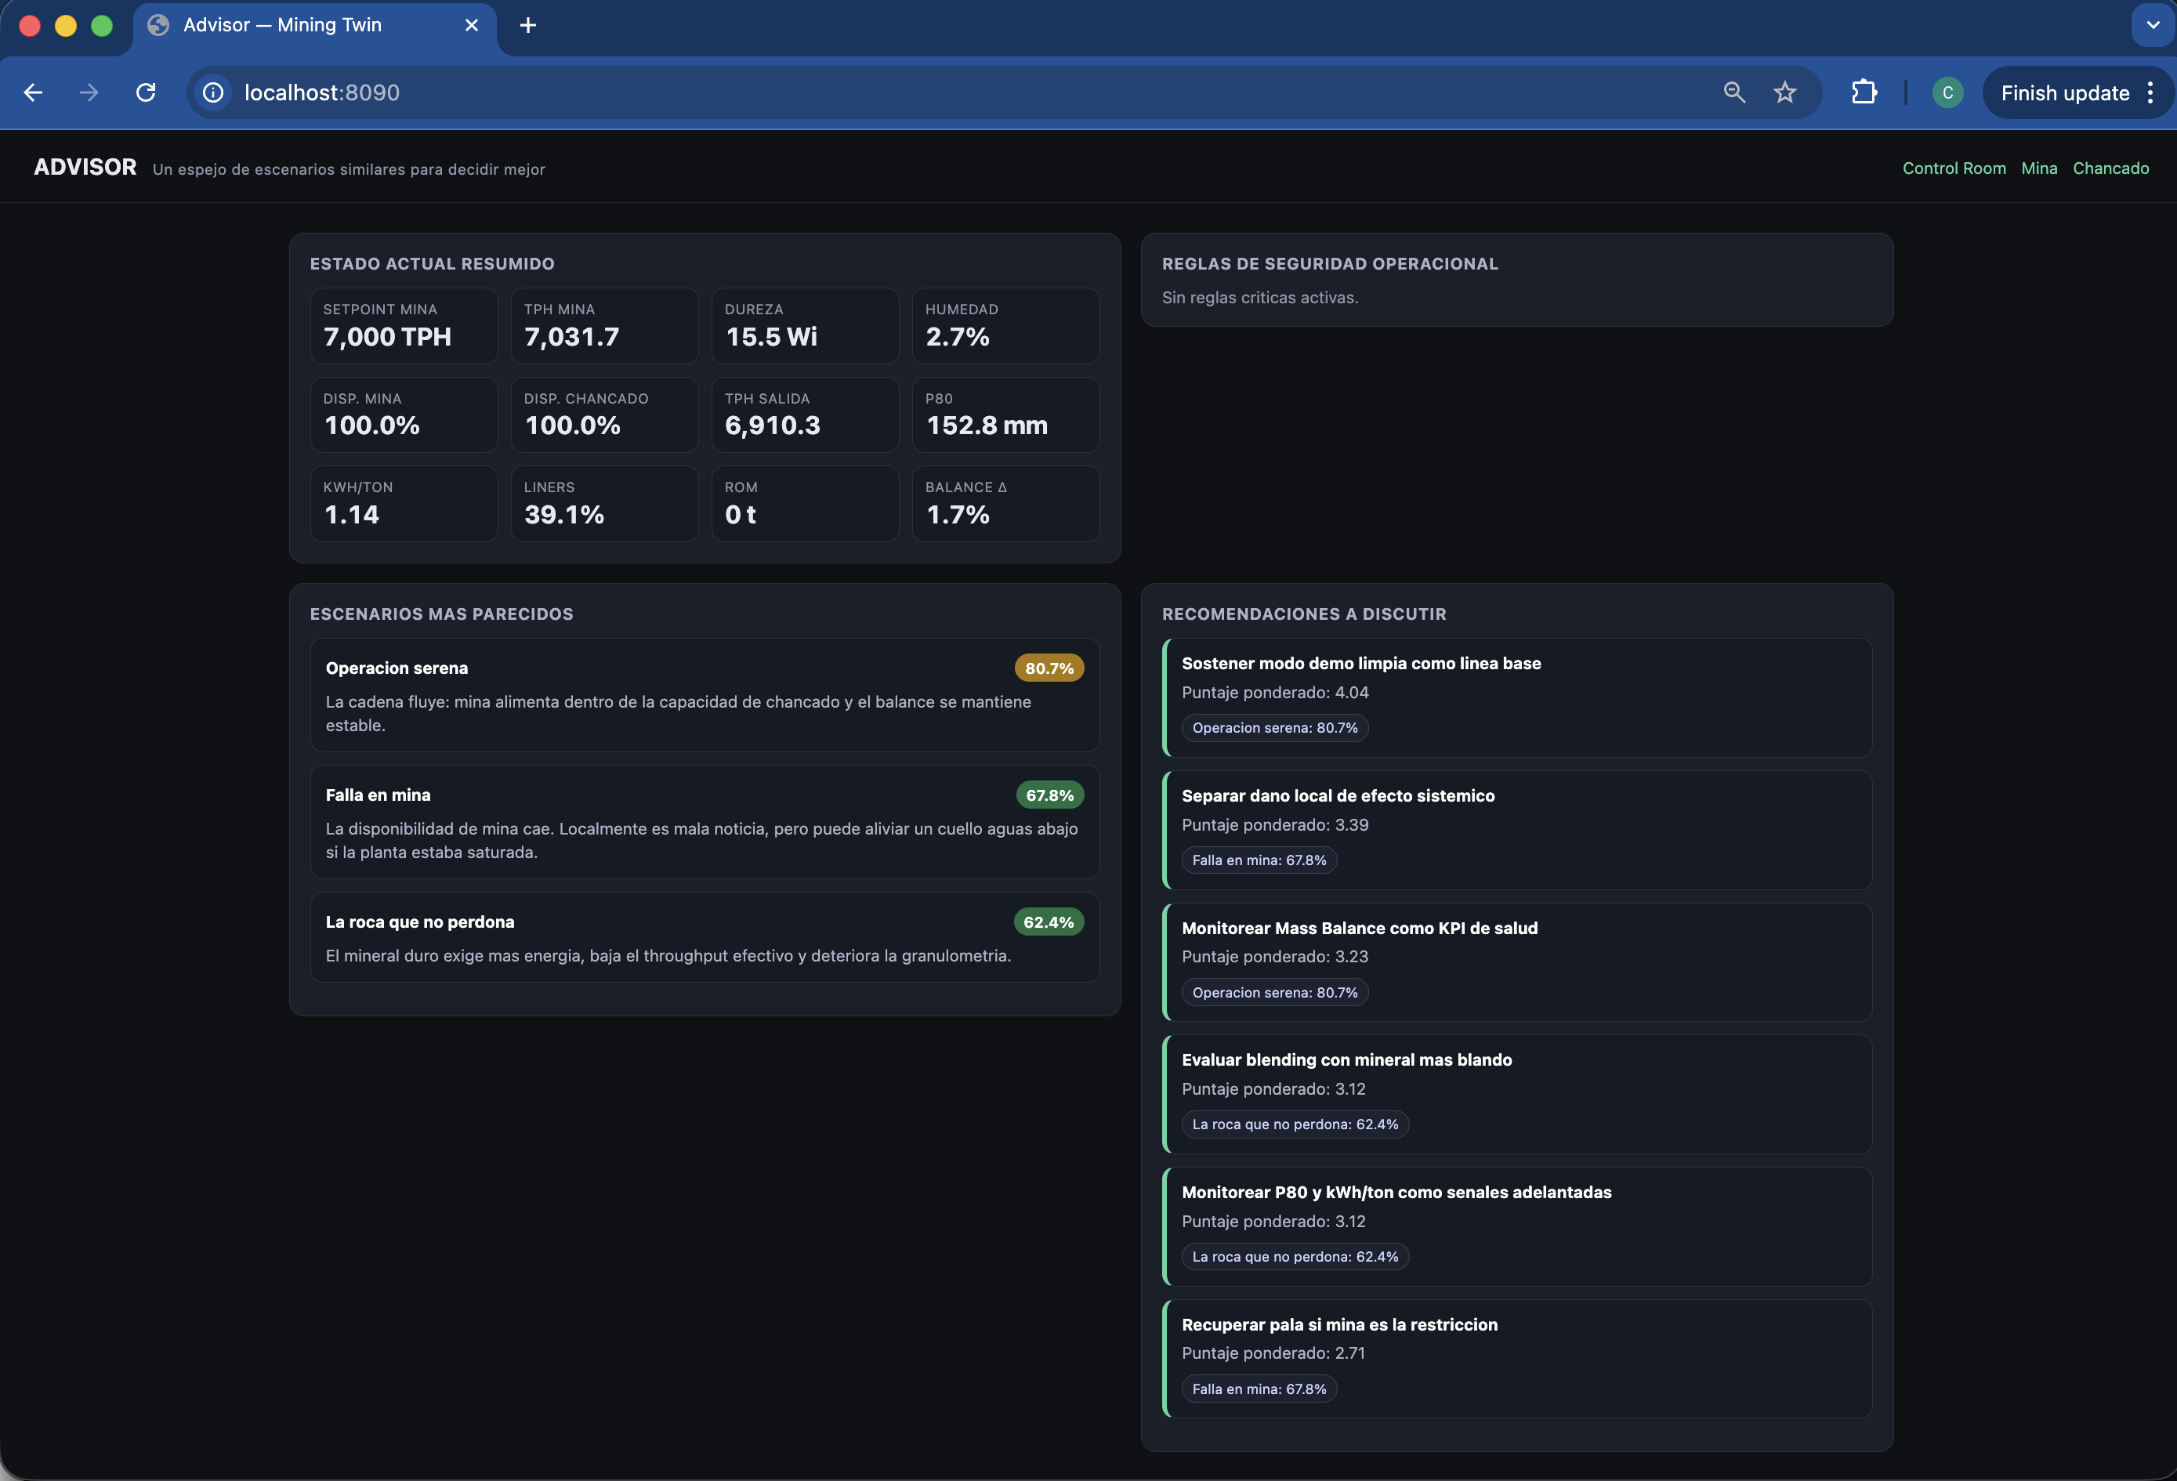Open the Operacion serena scenario card
This screenshot has width=2177, height=1481.
pyautogui.click(x=705, y=695)
